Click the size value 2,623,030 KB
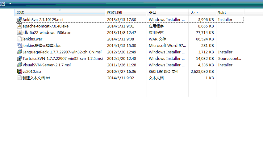Screen dimensions: 263x142 [202, 72]
